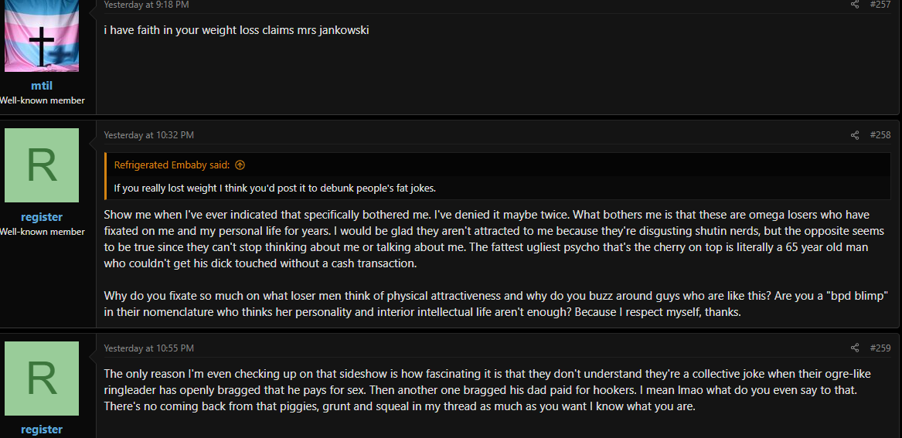Screen dimensions: 902x438
Task: Open register username link under post #258 avatar
Action: [x=42, y=217]
